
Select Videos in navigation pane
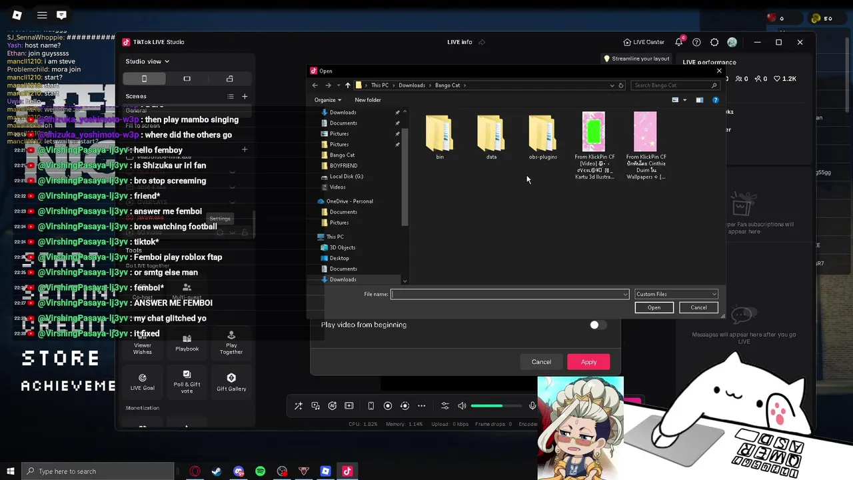click(x=337, y=187)
